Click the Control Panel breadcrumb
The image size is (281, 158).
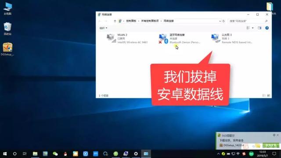[x=131, y=21]
